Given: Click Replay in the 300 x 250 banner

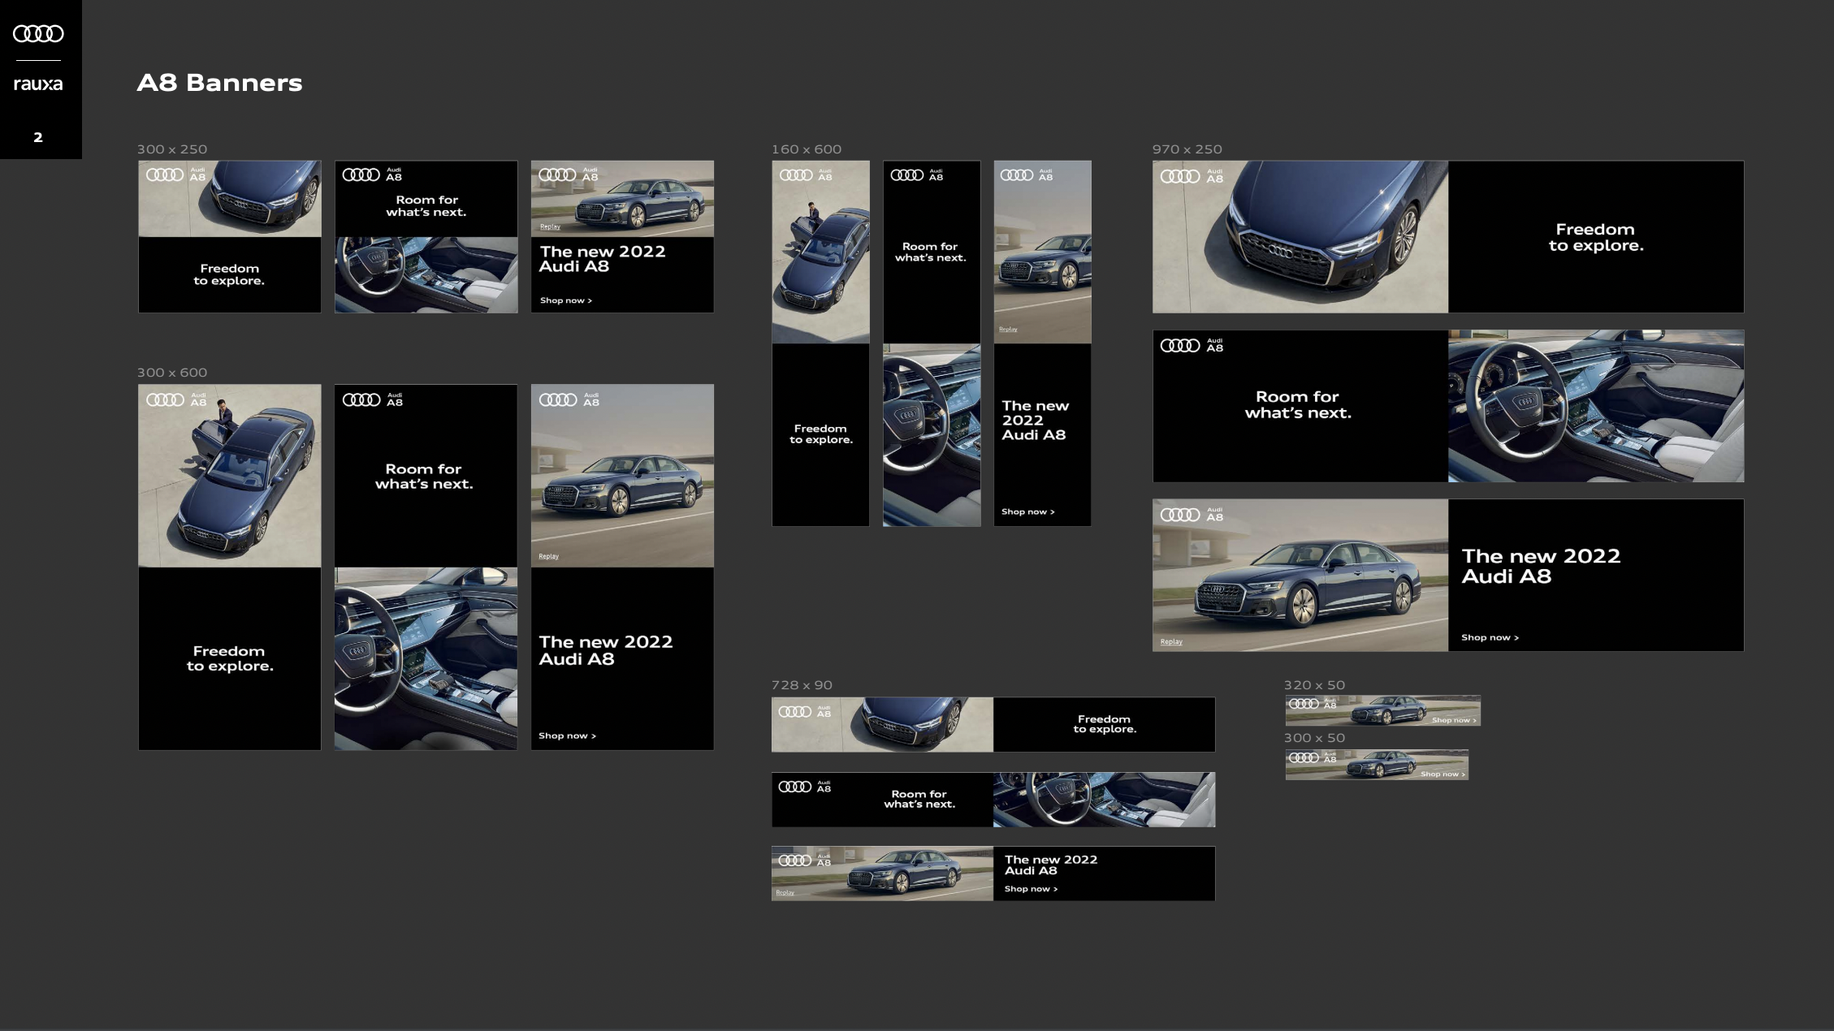Looking at the screenshot, I should click(550, 226).
